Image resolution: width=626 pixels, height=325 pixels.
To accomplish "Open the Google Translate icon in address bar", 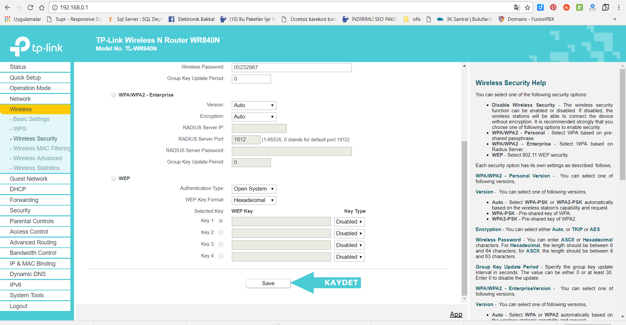I will click(517, 8).
